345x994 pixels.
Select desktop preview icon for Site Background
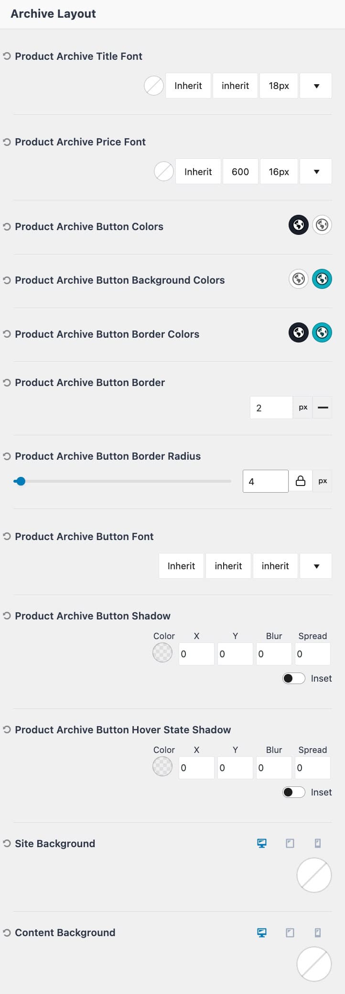click(262, 843)
